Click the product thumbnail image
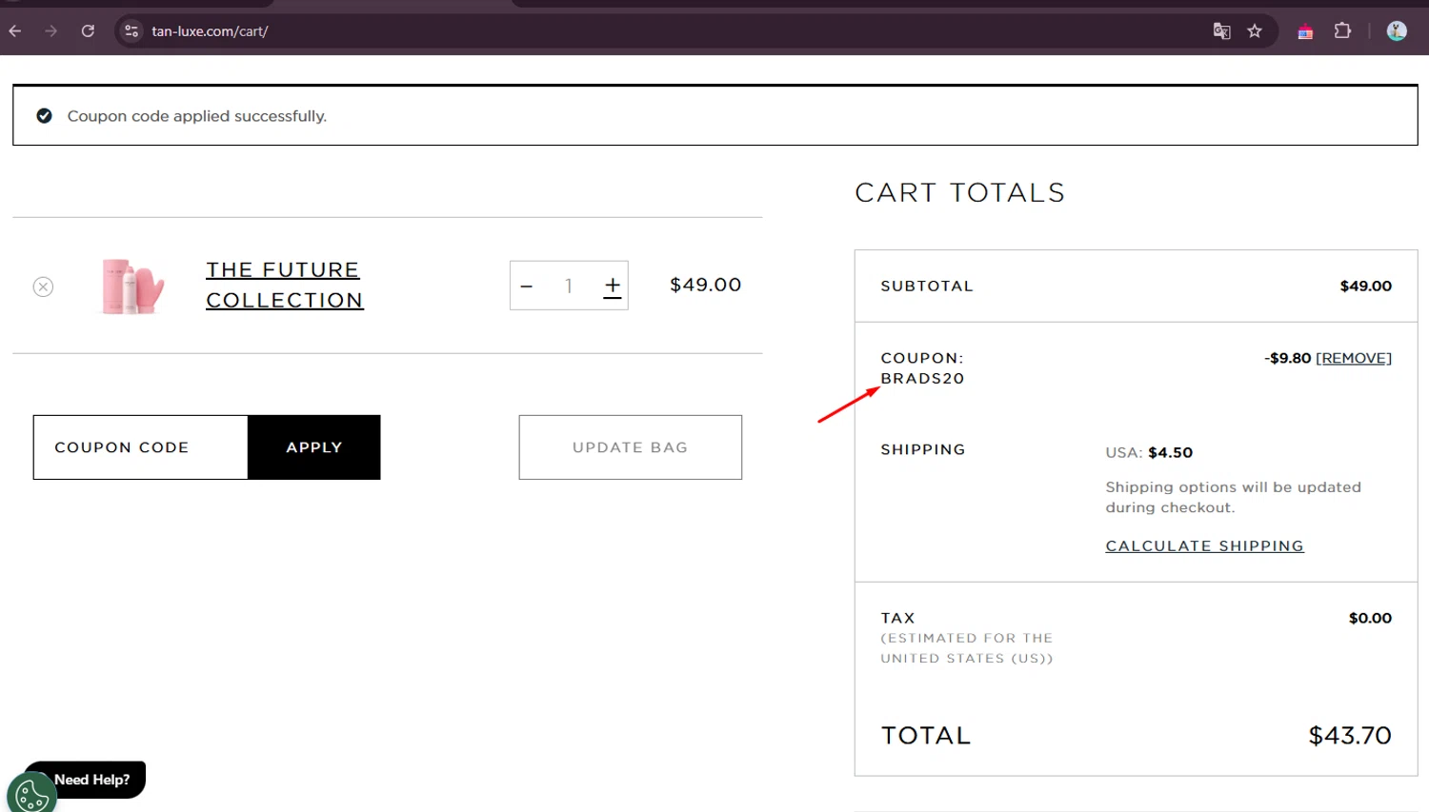 pyautogui.click(x=132, y=286)
